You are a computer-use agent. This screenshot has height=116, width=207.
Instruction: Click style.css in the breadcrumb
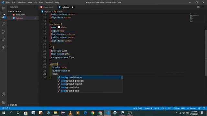pos(48,12)
